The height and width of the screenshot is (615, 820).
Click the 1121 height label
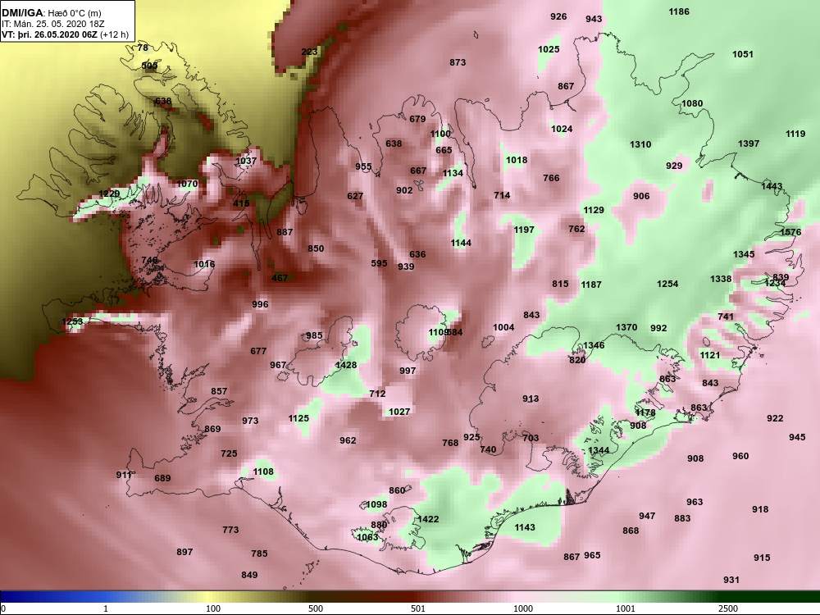tap(709, 355)
